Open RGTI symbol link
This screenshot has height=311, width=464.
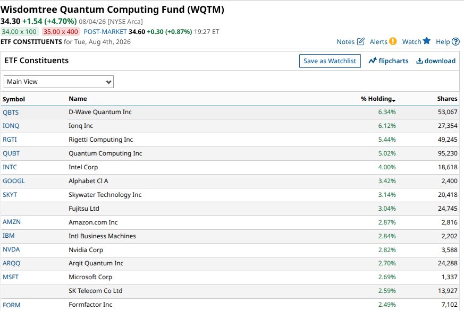[x=10, y=140]
